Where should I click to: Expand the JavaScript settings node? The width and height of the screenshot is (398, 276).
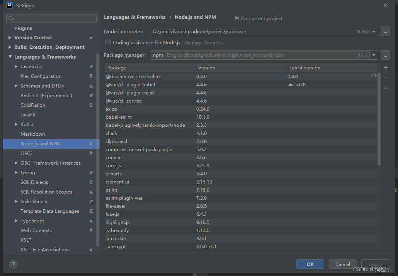(x=16, y=67)
